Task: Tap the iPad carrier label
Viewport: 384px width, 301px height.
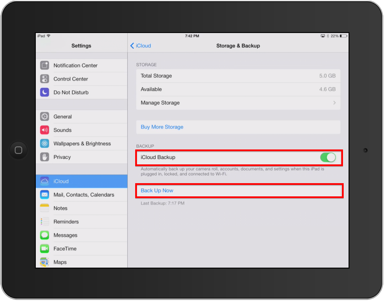Action: coord(41,36)
